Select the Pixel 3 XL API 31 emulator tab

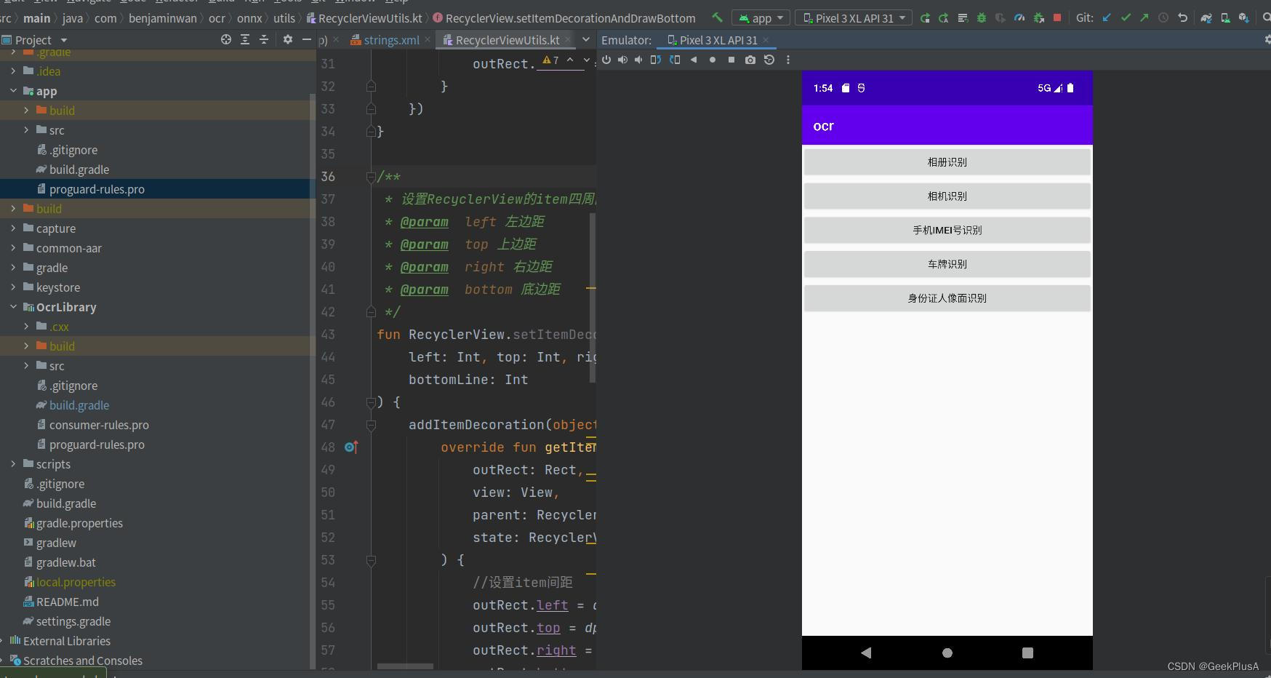718,40
